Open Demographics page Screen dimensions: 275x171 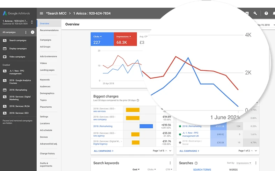click(47, 93)
